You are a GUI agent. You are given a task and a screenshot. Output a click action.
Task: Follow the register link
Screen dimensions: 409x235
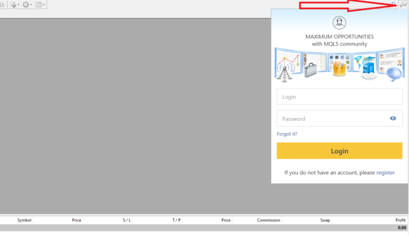point(385,173)
